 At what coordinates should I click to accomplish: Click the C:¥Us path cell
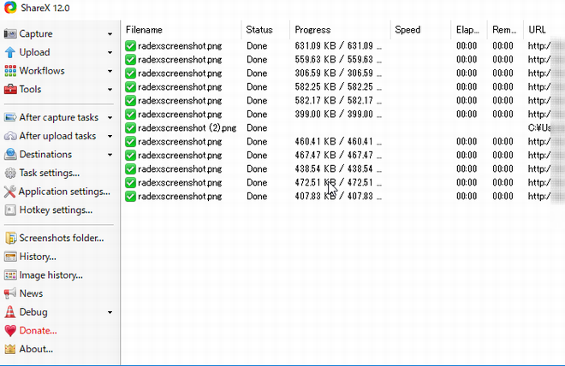coord(539,128)
